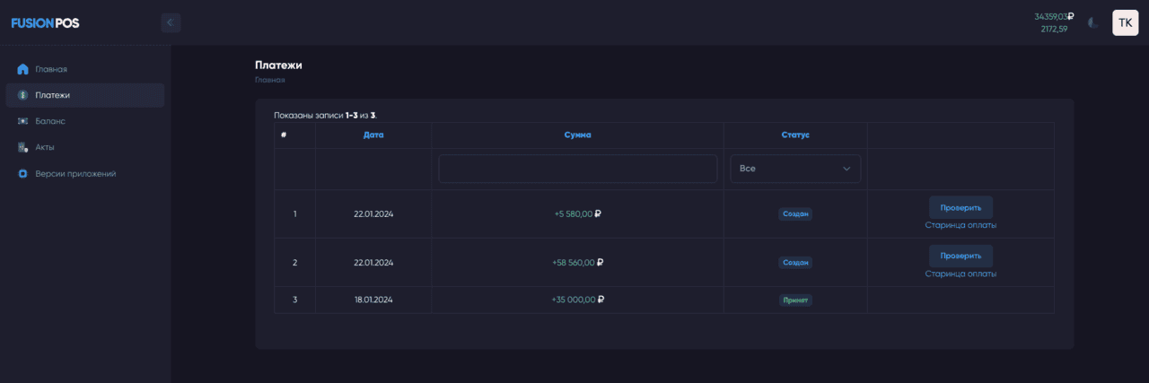Sort table by Сумма column header

577,135
